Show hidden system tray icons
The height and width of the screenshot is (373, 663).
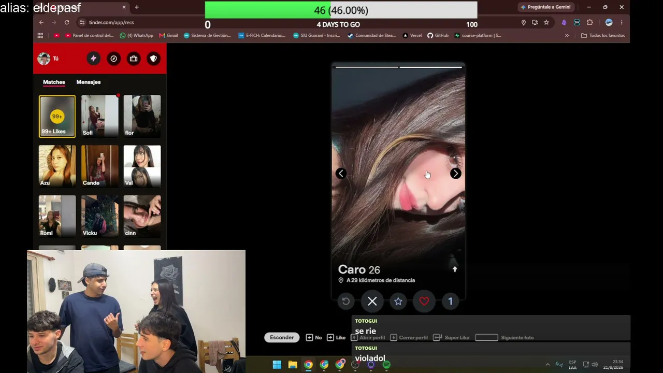tap(547, 364)
